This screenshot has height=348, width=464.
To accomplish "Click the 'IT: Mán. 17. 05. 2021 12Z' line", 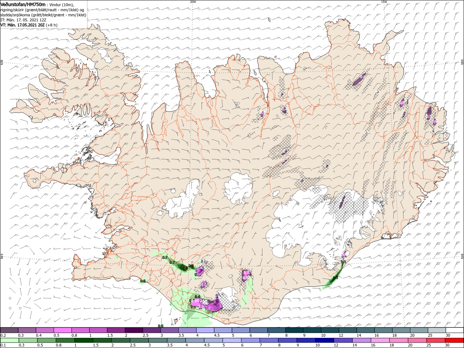I will 22,20.
